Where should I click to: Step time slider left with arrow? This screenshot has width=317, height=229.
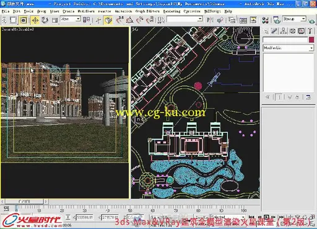tap(2, 201)
